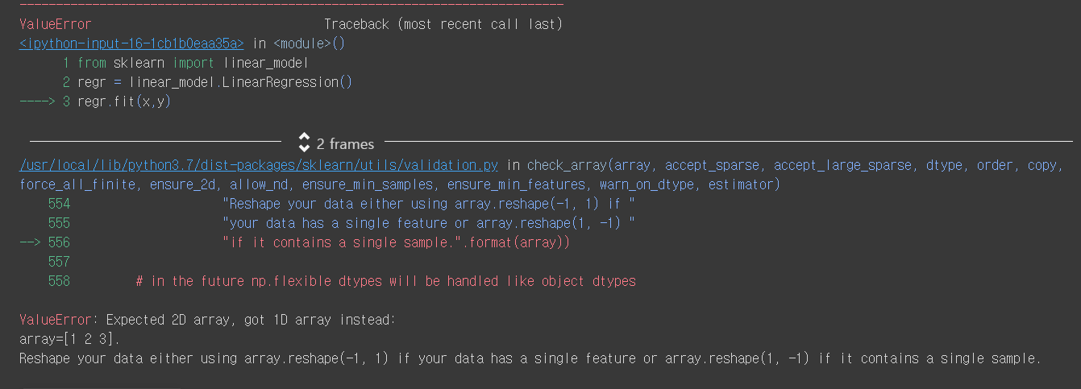Image resolution: width=1081 pixels, height=389 pixels.
Task: Click the linear_model.LinearRegression() code line
Action: (215, 82)
